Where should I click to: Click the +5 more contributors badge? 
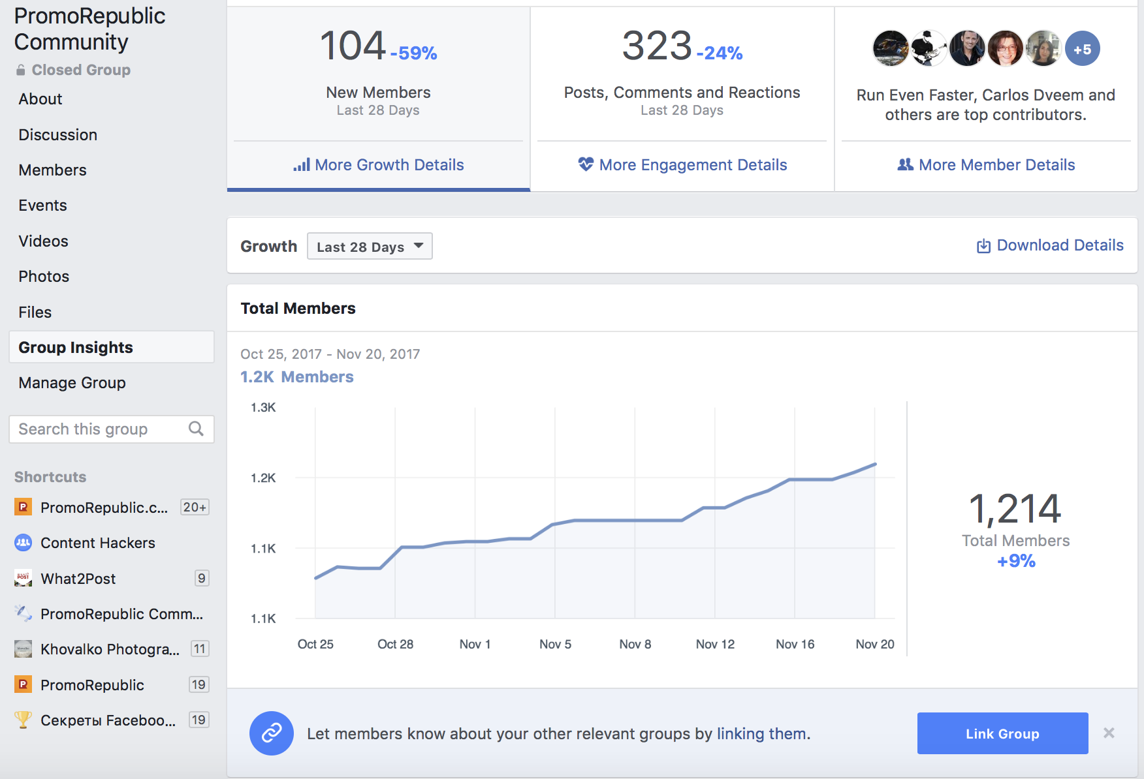point(1082,49)
